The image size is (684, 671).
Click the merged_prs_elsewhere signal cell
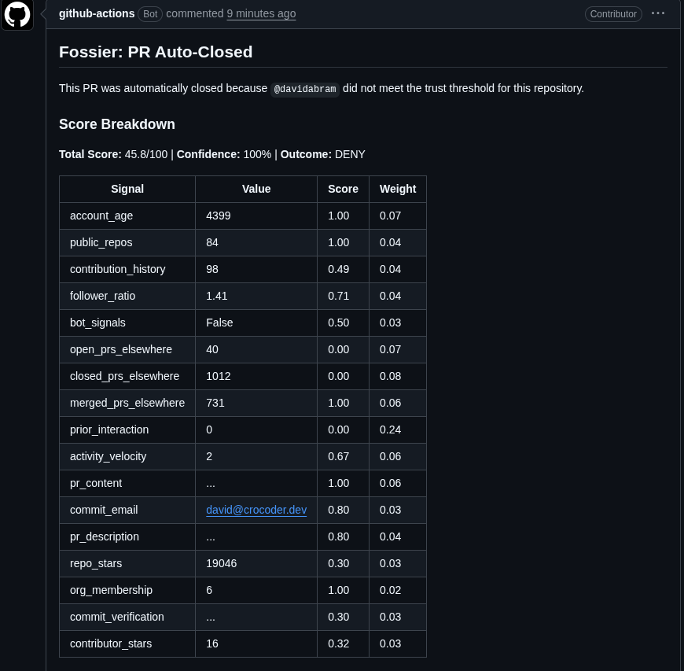point(127,403)
